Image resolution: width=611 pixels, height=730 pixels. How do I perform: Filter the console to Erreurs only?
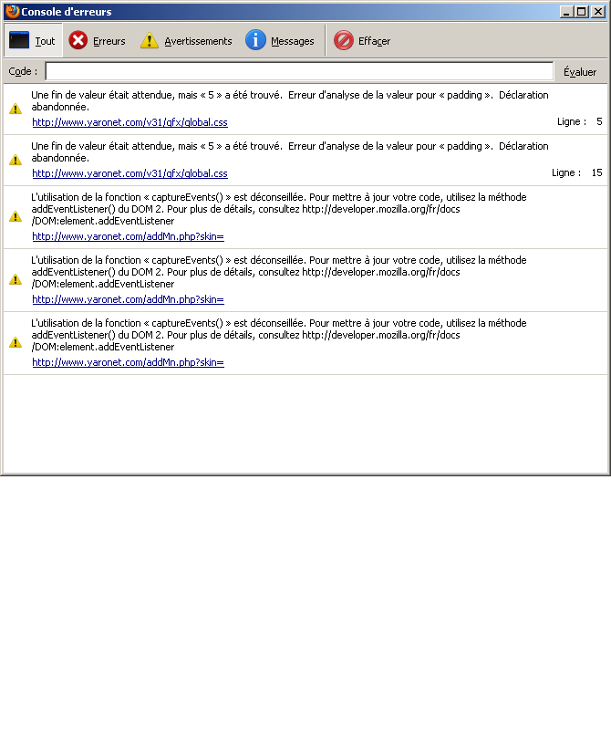pyautogui.click(x=98, y=41)
